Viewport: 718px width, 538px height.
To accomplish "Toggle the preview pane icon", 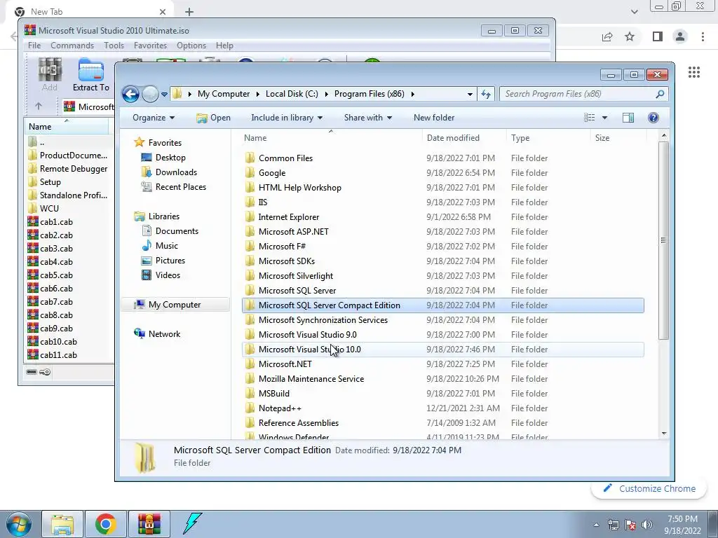I will (x=628, y=118).
